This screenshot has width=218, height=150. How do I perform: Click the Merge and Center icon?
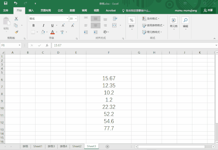(x=114, y=25)
